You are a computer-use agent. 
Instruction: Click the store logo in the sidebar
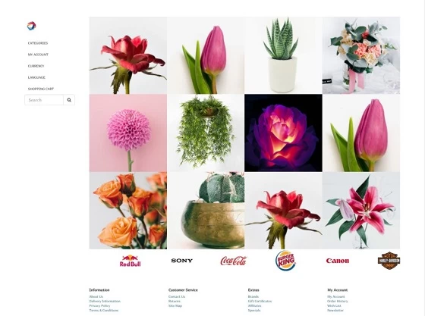(31, 26)
